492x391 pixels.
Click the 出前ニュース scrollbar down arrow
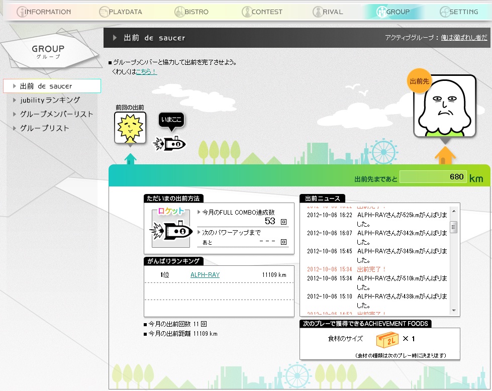453,311
